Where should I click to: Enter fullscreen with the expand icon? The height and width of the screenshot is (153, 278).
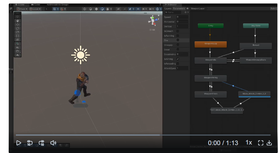(x=260, y=143)
